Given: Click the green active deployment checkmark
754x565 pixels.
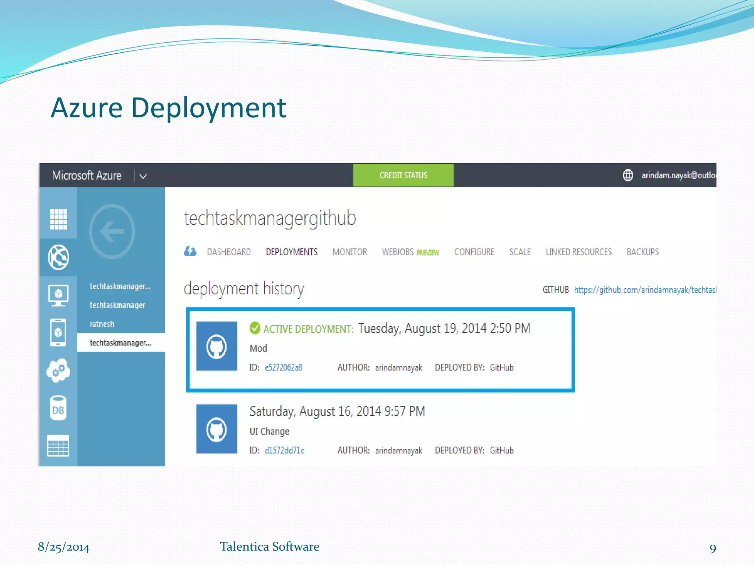Looking at the screenshot, I should (255, 328).
